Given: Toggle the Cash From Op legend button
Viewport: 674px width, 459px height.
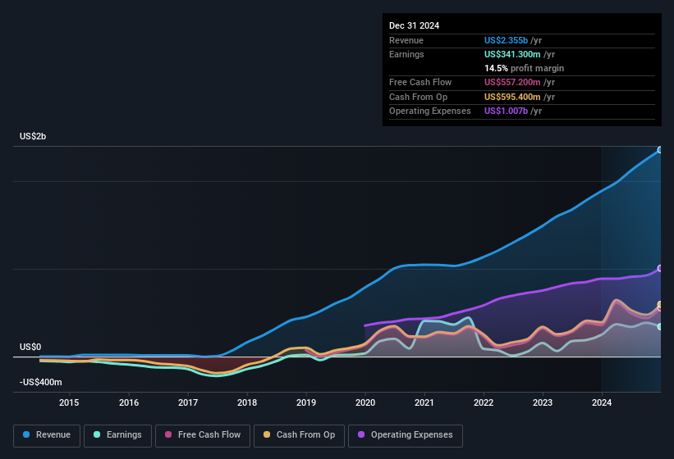Looking at the screenshot, I should pos(299,435).
